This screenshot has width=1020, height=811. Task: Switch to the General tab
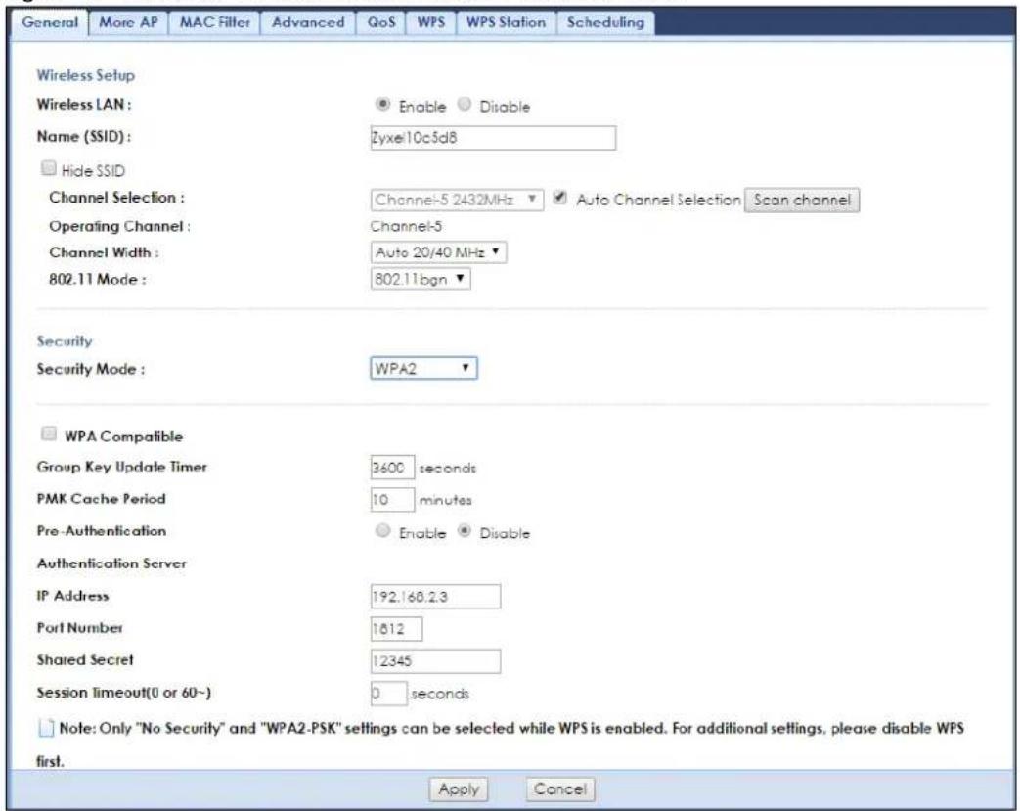coord(50,23)
